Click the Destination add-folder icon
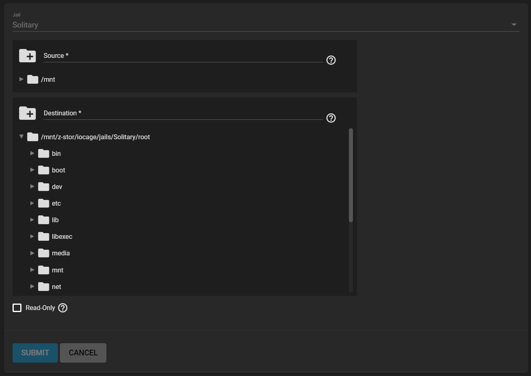Viewport: 531px width, 376px height. click(28, 113)
